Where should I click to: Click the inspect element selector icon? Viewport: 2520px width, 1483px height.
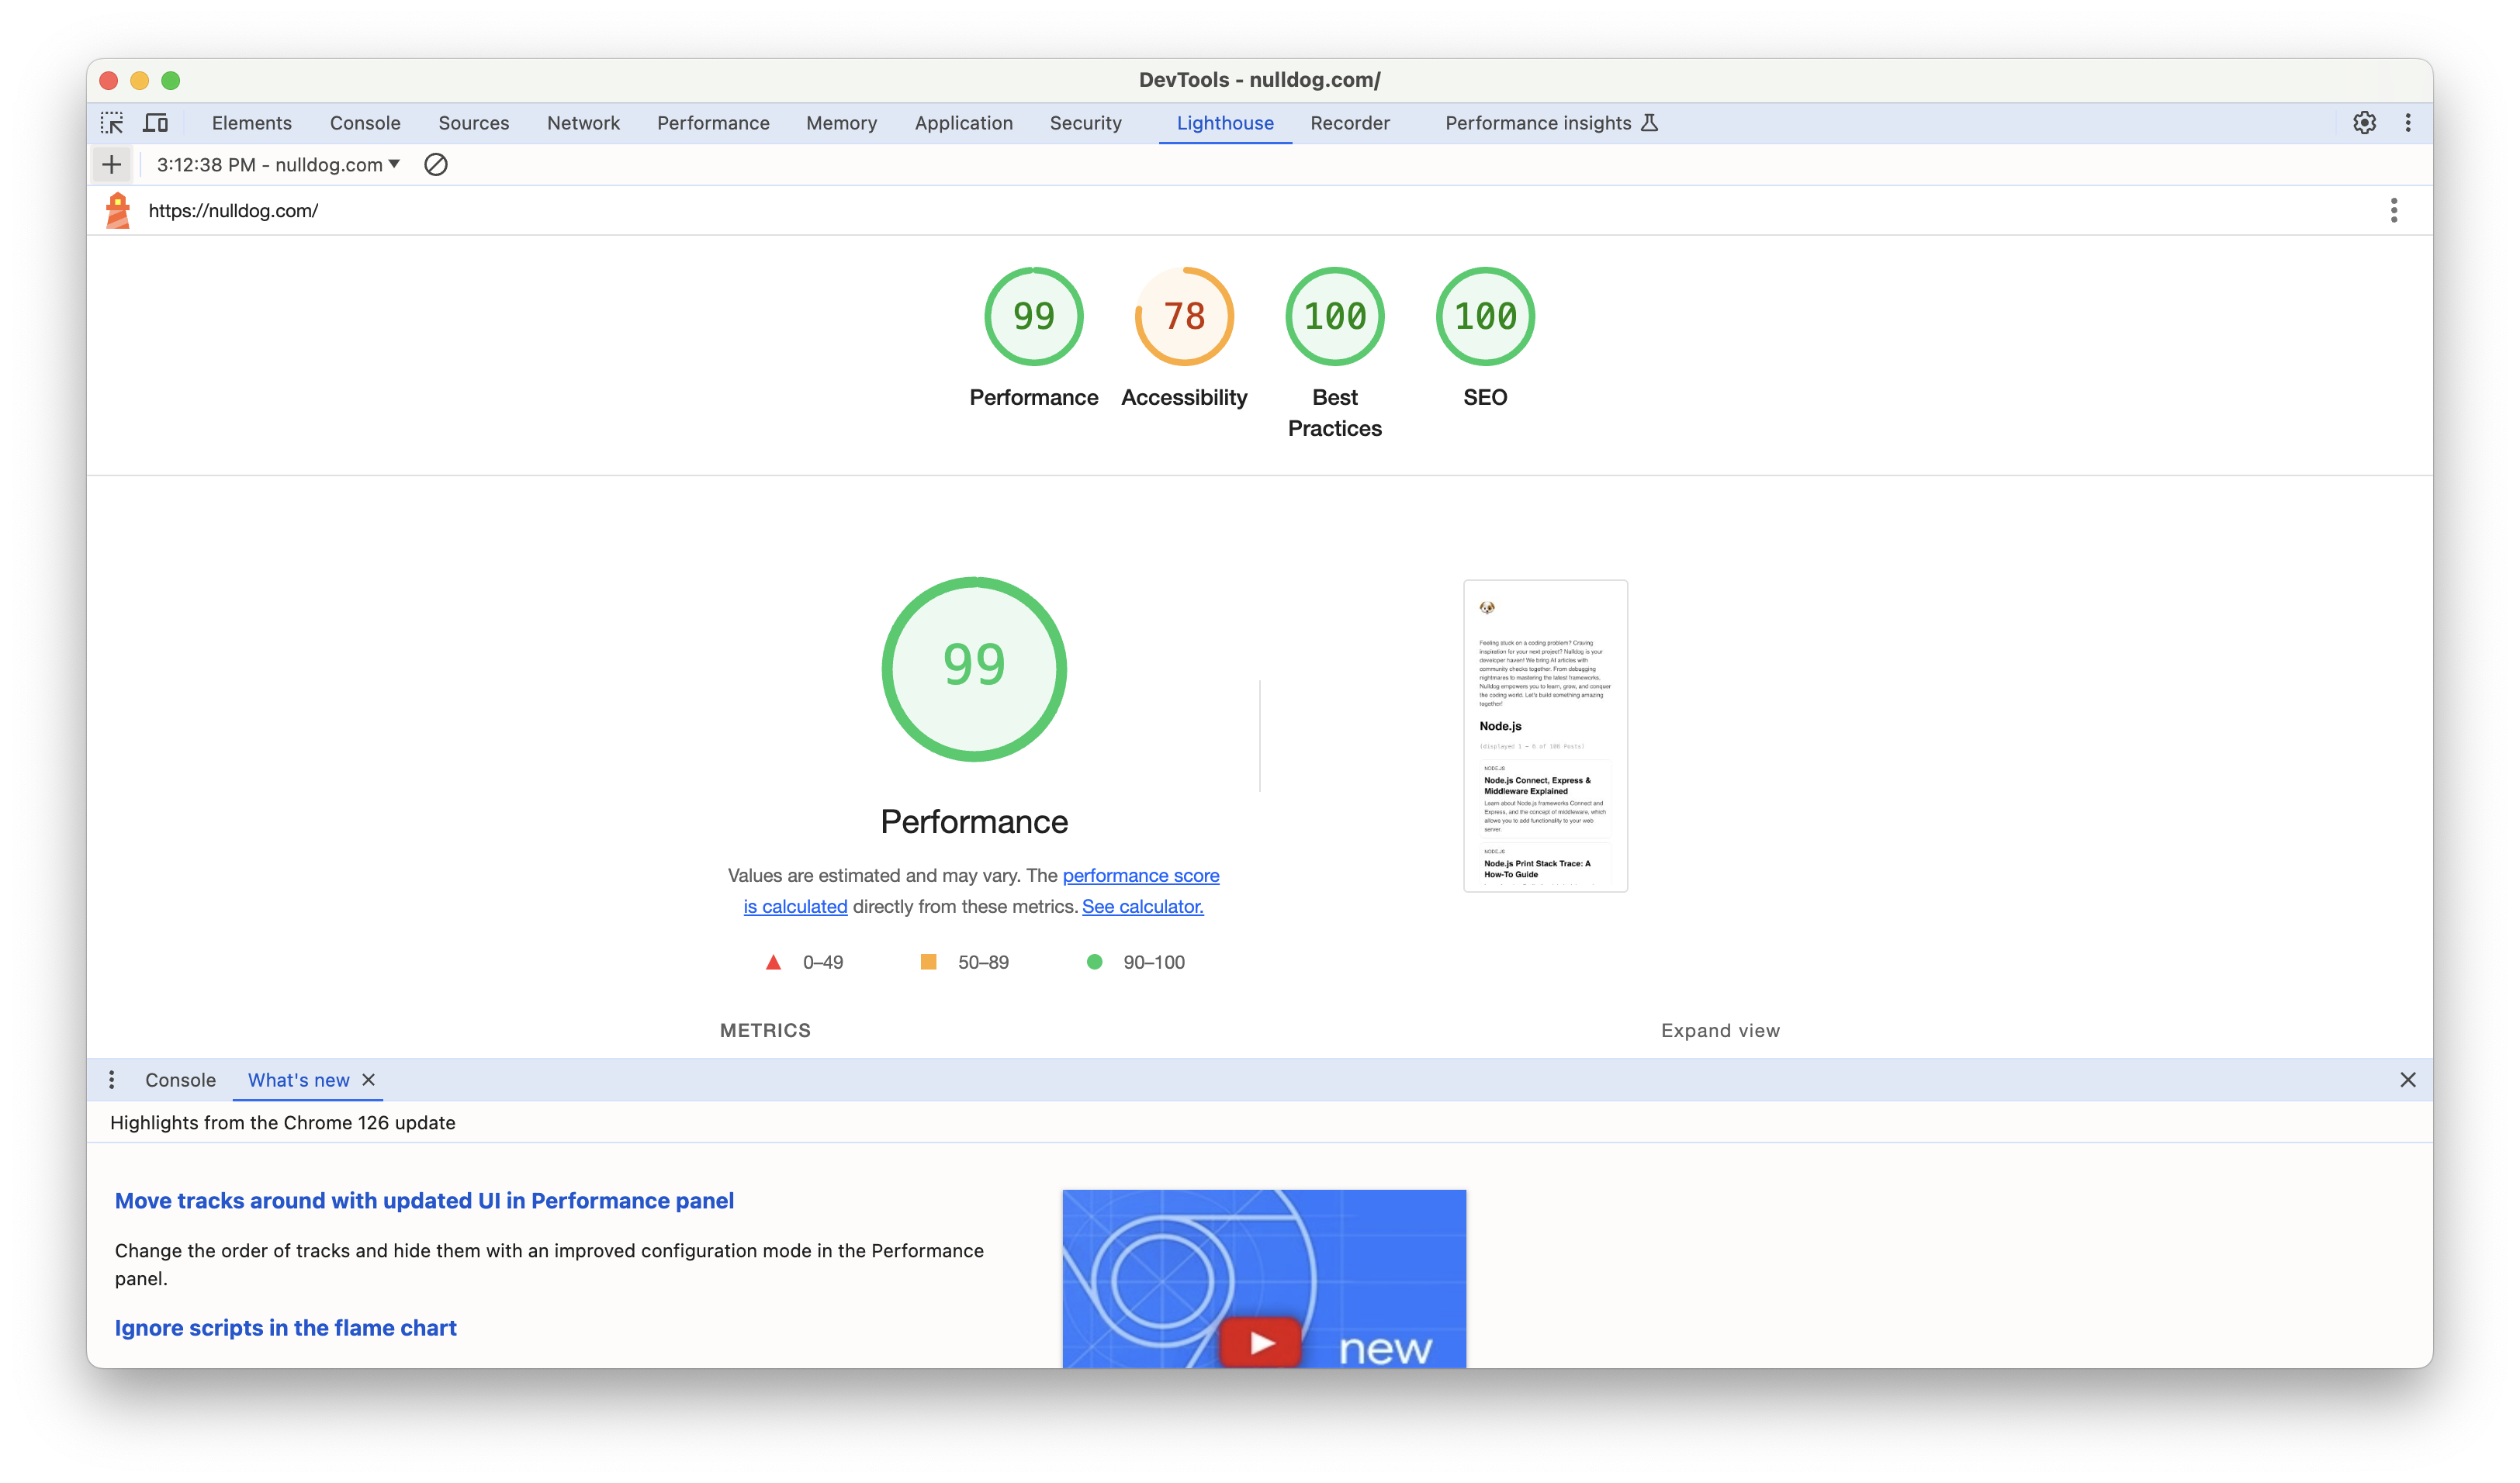112,123
